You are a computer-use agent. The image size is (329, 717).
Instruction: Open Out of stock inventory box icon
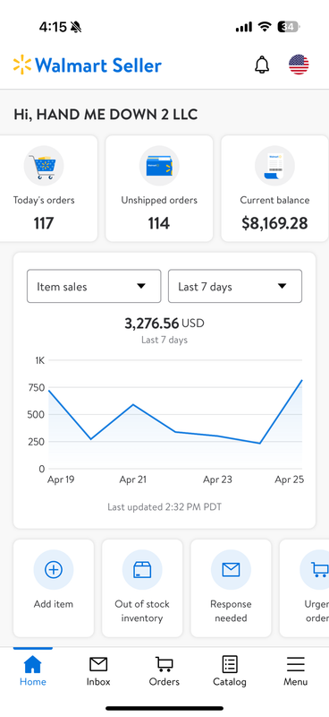[142, 570]
